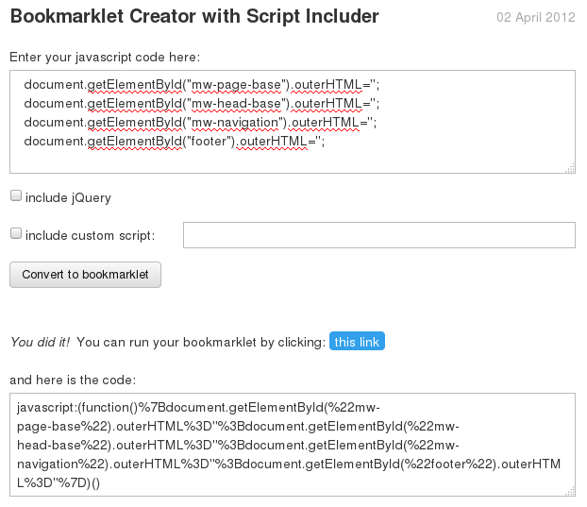The image size is (587, 507).
Task: Place cursor on the footer code line
Action: click(174, 142)
